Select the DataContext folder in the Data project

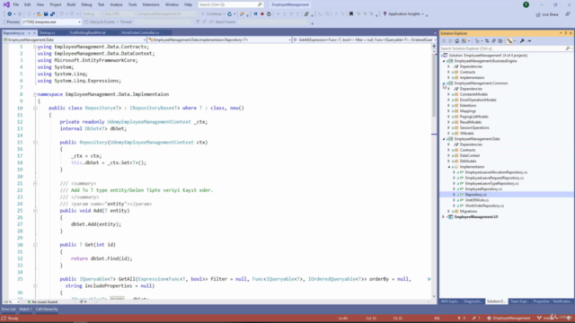pyautogui.click(x=469, y=155)
